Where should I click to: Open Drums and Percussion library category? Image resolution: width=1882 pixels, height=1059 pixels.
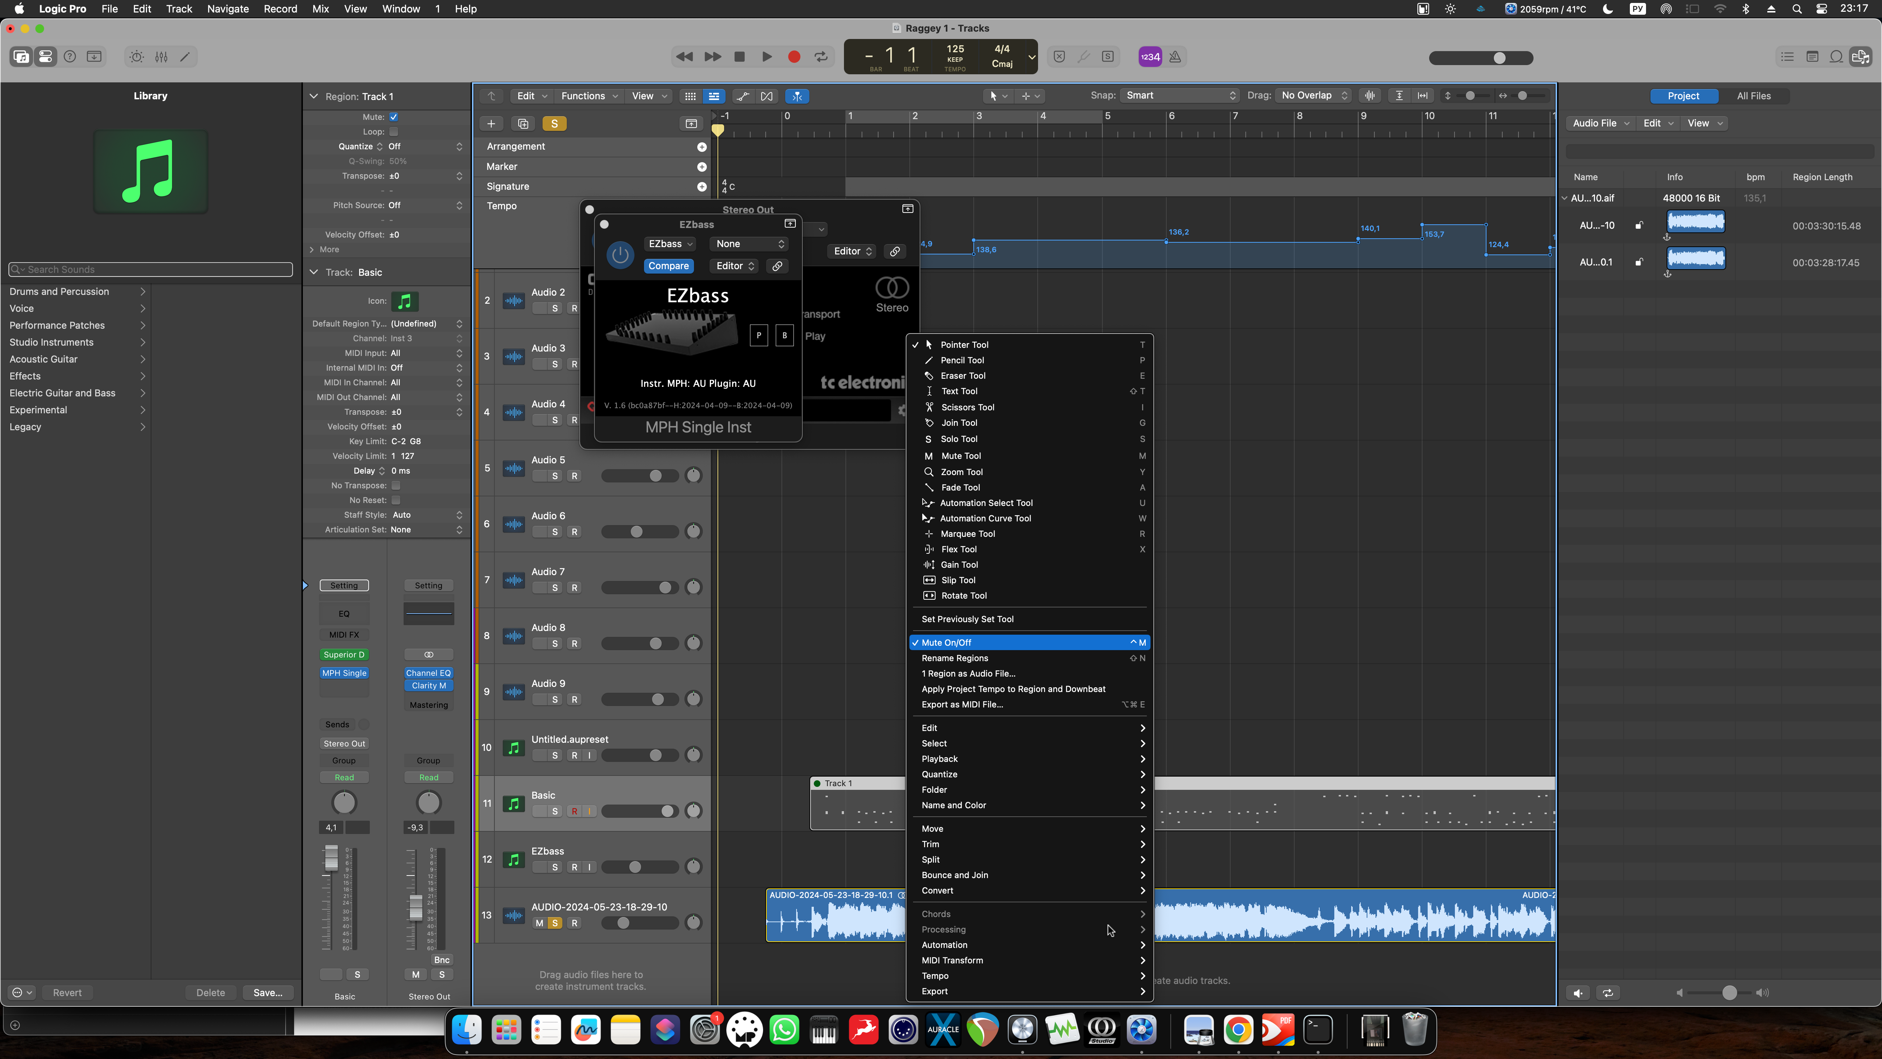[77, 292]
